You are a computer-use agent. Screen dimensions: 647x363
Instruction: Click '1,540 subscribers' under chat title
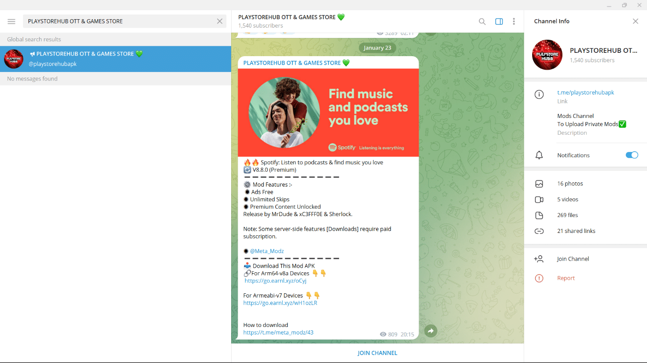[261, 26]
